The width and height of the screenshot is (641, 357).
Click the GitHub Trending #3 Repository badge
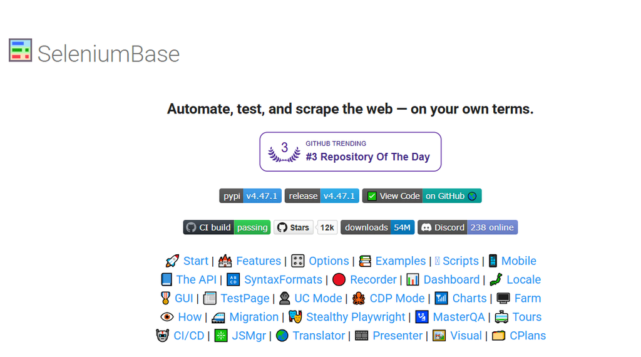(351, 152)
